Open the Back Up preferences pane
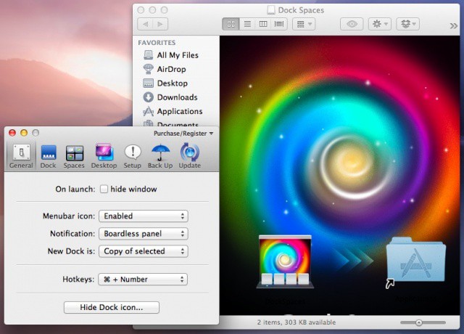 coord(160,156)
